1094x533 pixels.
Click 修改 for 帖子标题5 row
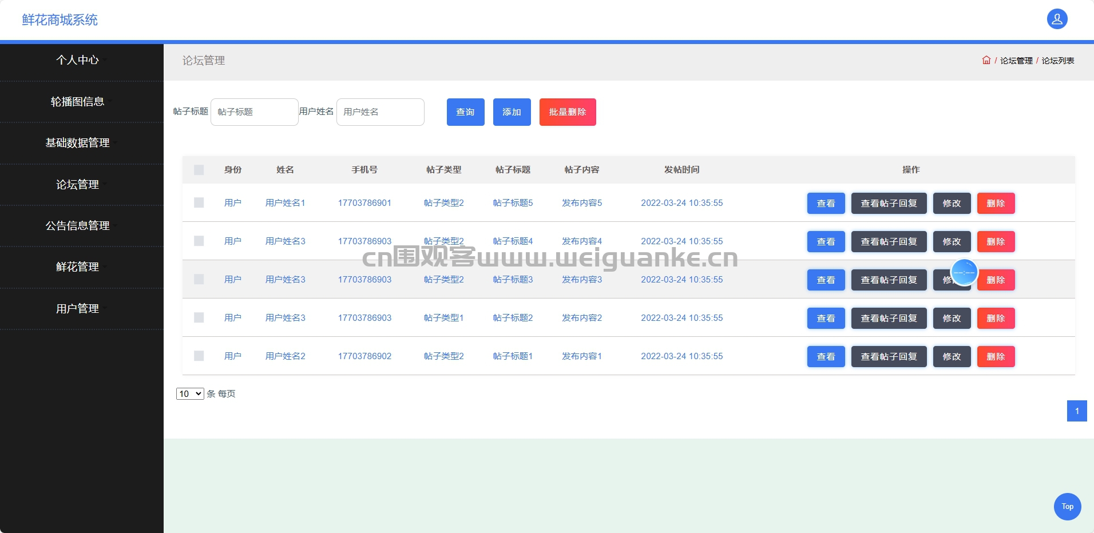[952, 203]
